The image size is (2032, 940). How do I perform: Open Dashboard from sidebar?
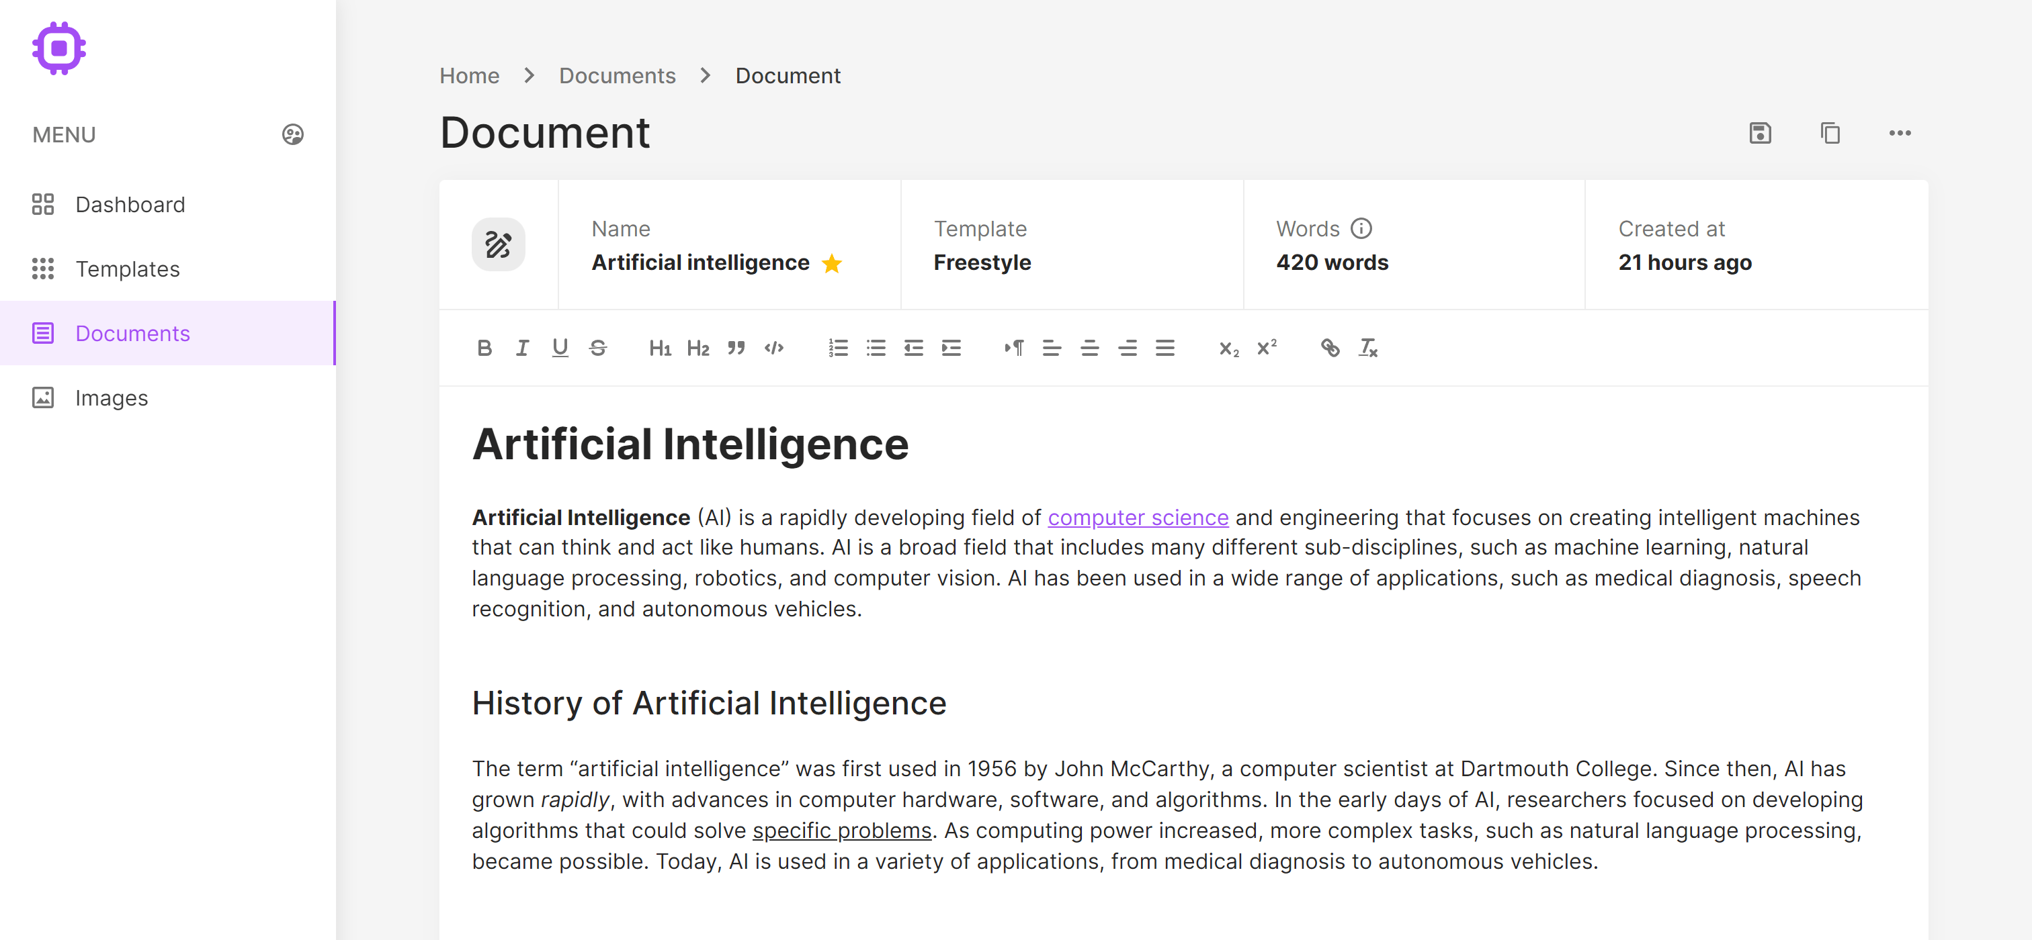pos(130,203)
